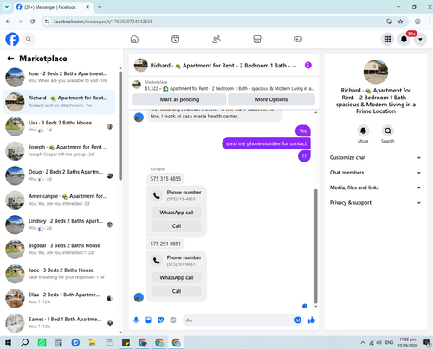Expand Chat members section
Screen dimensions: 433x349
(x=375, y=173)
